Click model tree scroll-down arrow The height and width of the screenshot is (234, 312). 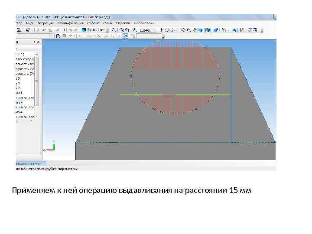[36, 117]
